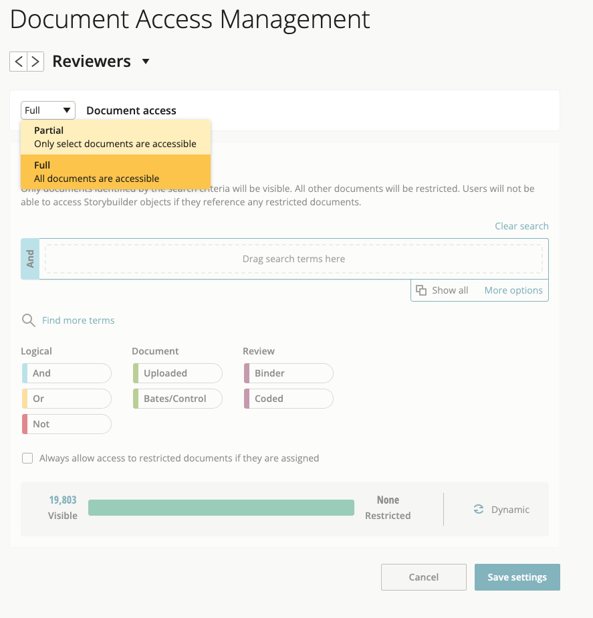Select the And logical search term

(66, 373)
